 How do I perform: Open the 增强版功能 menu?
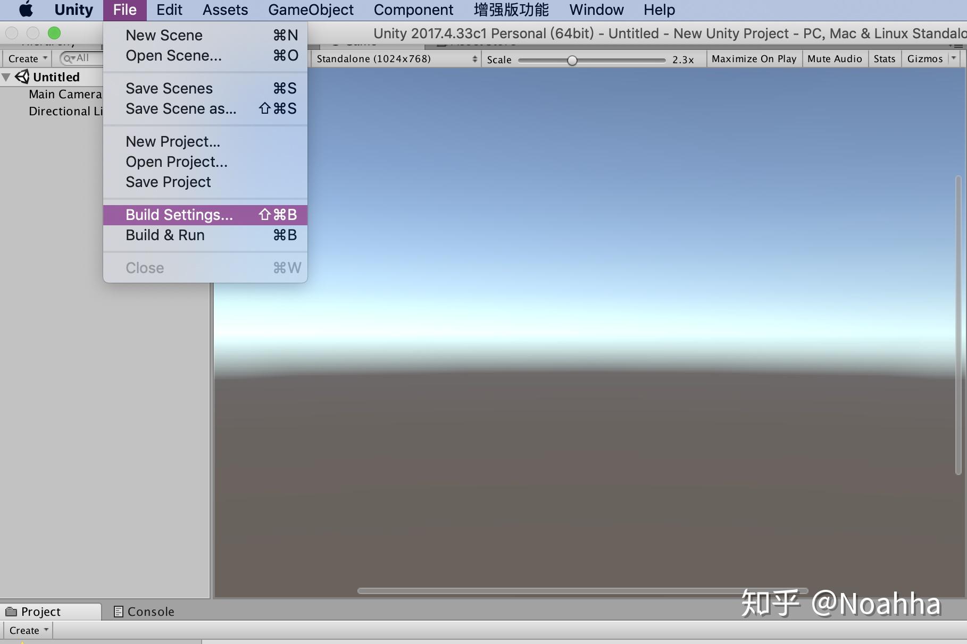click(x=511, y=10)
